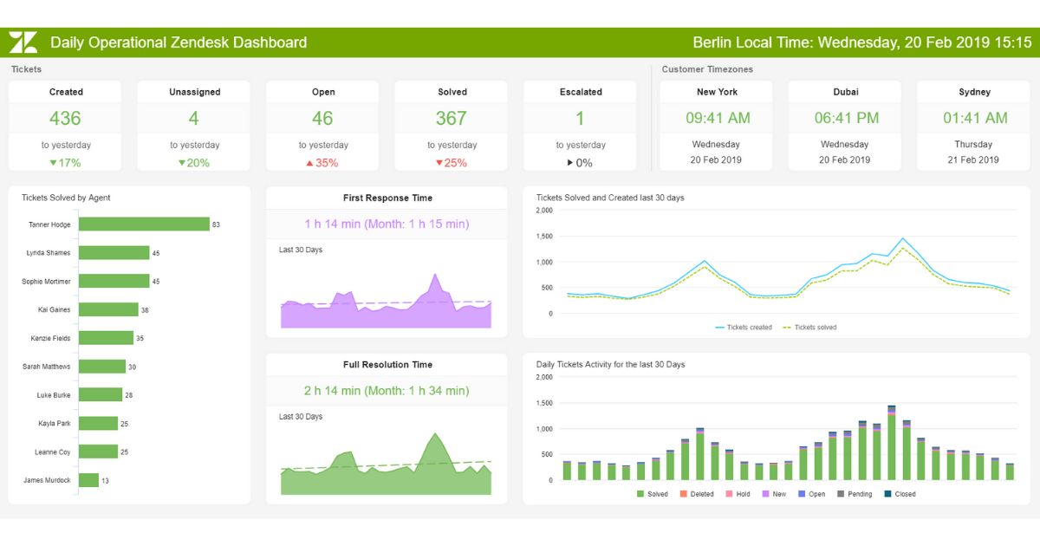Click the First Response Time header
This screenshot has height=546, width=1040.
coord(387,198)
